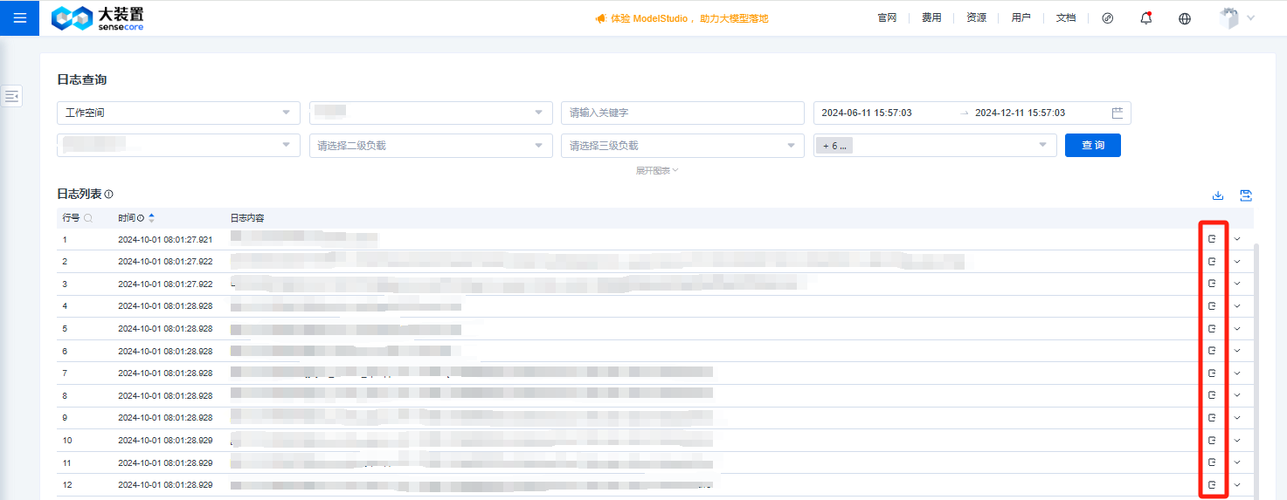Click row 4 timestamp 08:01:28.928

(x=165, y=306)
